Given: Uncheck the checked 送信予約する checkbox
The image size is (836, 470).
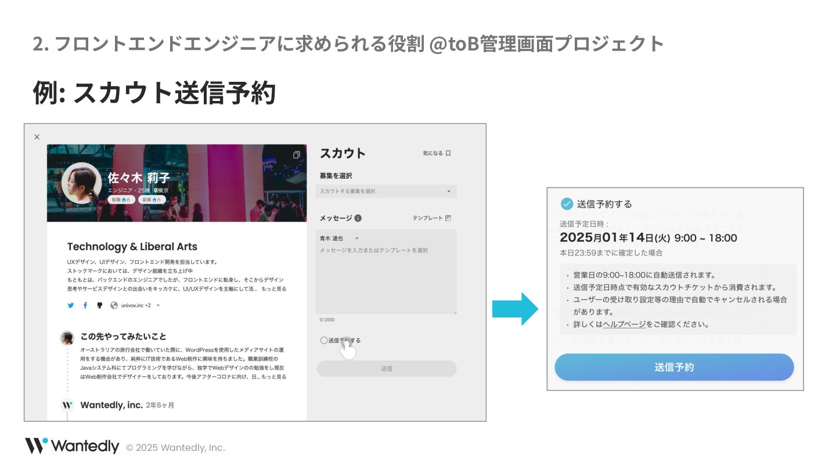Looking at the screenshot, I should 567,204.
